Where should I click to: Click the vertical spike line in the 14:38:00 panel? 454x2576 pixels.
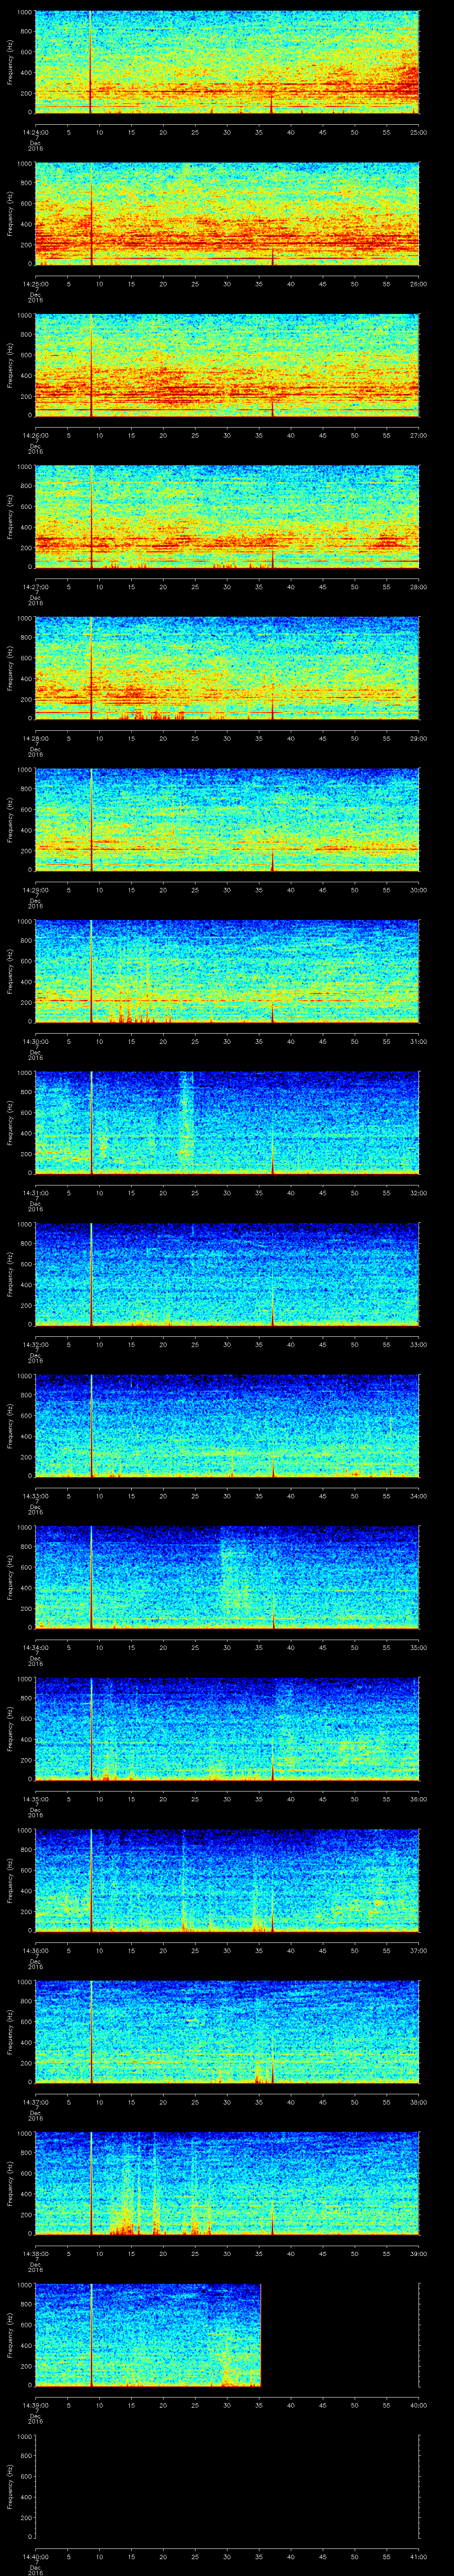pos(92,2183)
